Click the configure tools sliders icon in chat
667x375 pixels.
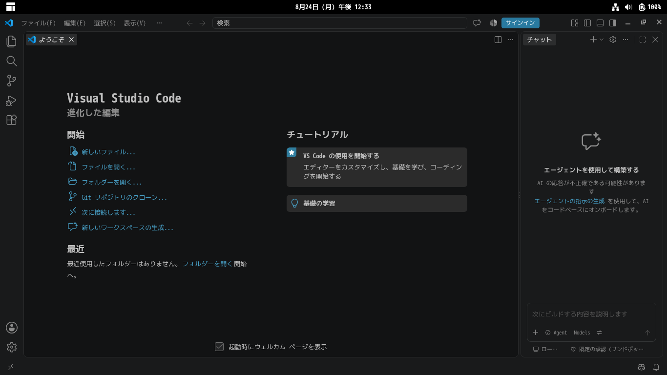(x=600, y=333)
